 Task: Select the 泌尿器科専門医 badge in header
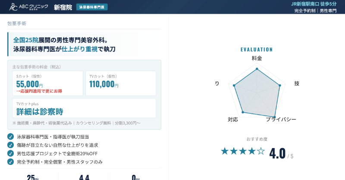pyautogui.click(x=92, y=7)
